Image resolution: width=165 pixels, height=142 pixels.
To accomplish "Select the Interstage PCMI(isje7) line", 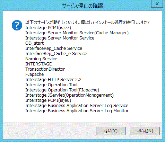I will pyautogui.click(x=48, y=28).
